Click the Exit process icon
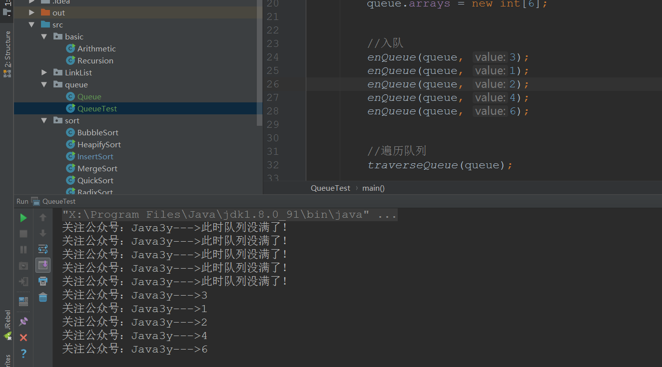Viewport: 662px width, 367px height. [23, 282]
